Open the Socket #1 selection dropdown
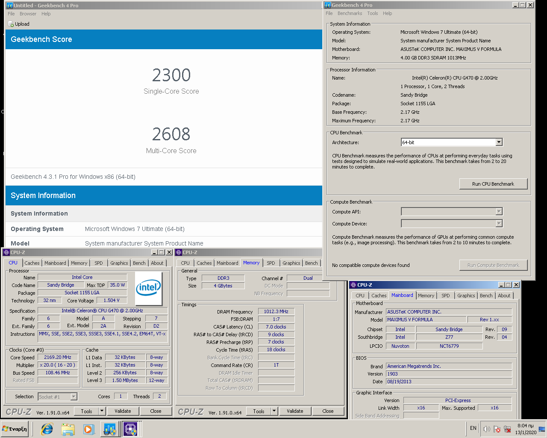 pos(74,397)
